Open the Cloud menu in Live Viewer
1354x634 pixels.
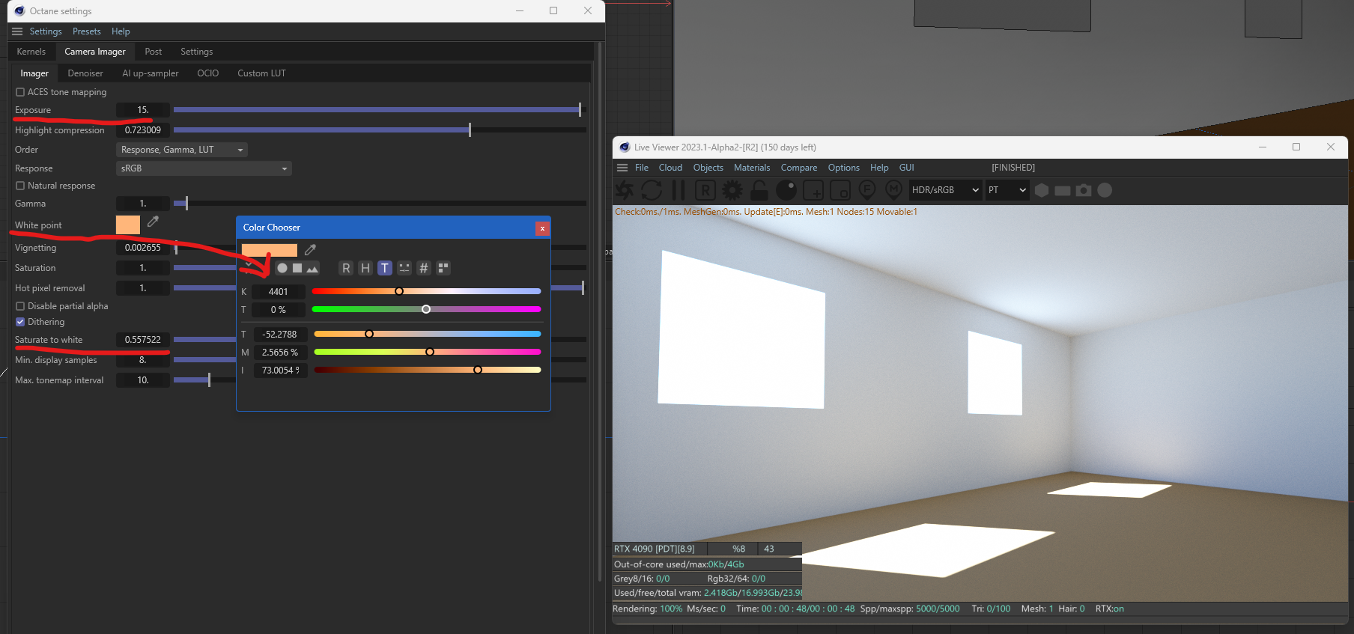[x=670, y=168]
